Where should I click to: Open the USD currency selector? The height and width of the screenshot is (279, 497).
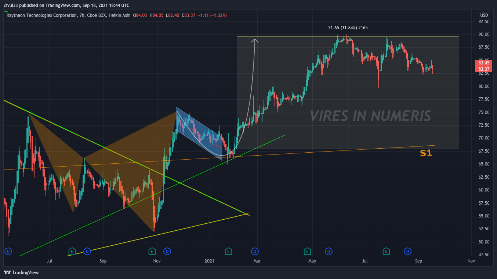(484, 15)
